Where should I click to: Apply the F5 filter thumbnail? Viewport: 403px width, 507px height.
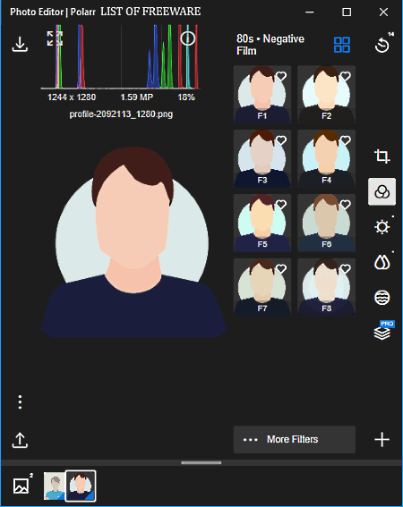pyautogui.click(x=262, y=223)
